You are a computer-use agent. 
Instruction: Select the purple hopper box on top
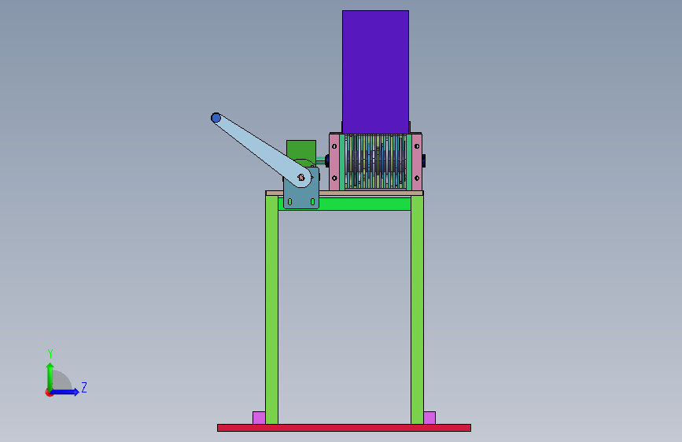[375, 72]
